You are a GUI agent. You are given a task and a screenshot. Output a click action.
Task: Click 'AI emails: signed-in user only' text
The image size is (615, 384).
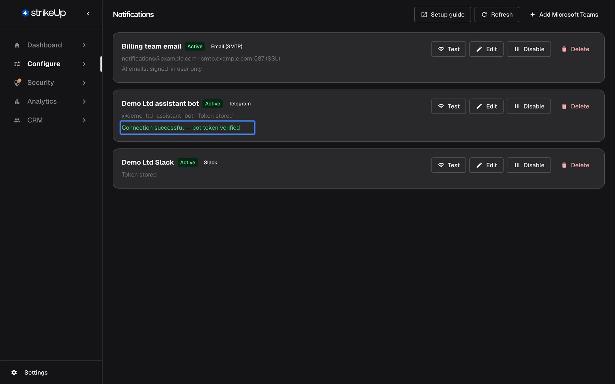click(x=162, y=69)
